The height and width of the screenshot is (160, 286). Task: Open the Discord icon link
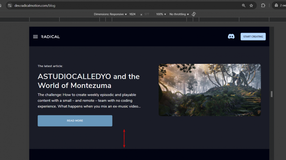tap(231, 36)
